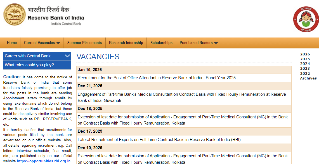Viewport: 319px width, 164px height.
Task: Click the Beti Bachao Beti Padhao logo
Action: (306, 19)
